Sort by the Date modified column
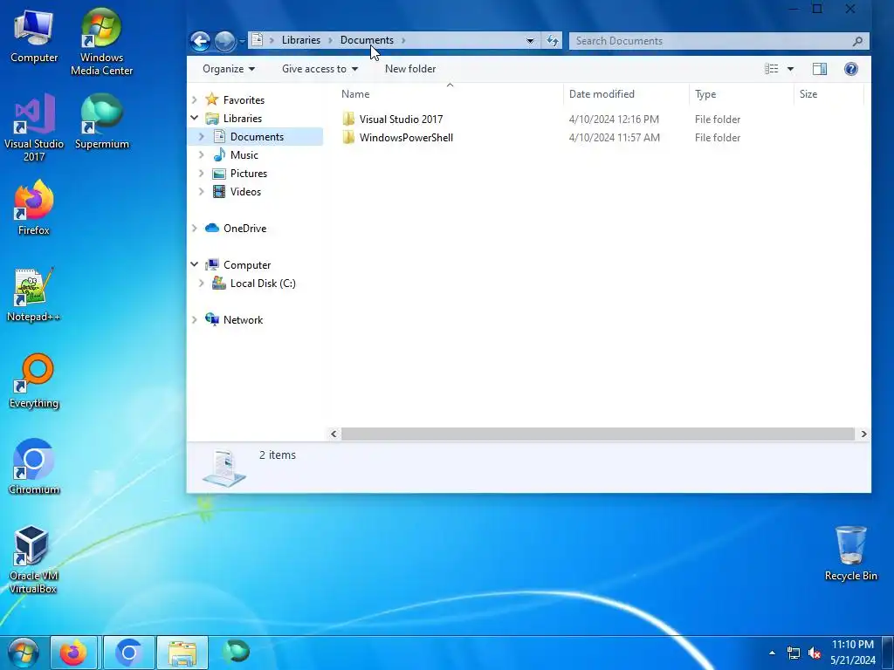The image size is (894, 670). click(x=627, y=94)
